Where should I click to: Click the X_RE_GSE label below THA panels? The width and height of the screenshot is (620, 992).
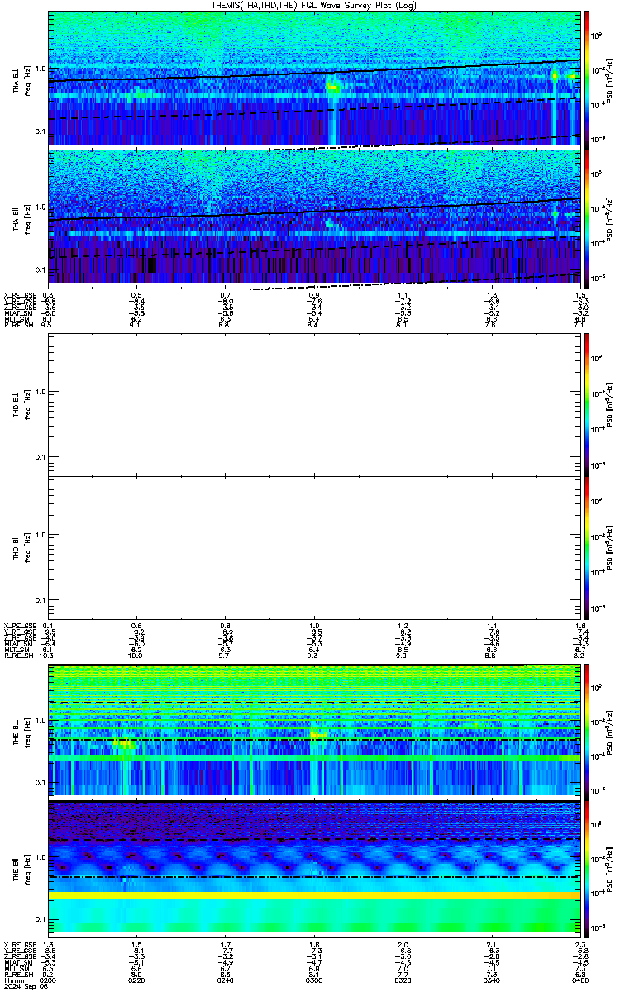pos(17,295)
